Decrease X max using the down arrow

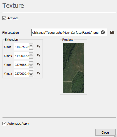[31, 57]
